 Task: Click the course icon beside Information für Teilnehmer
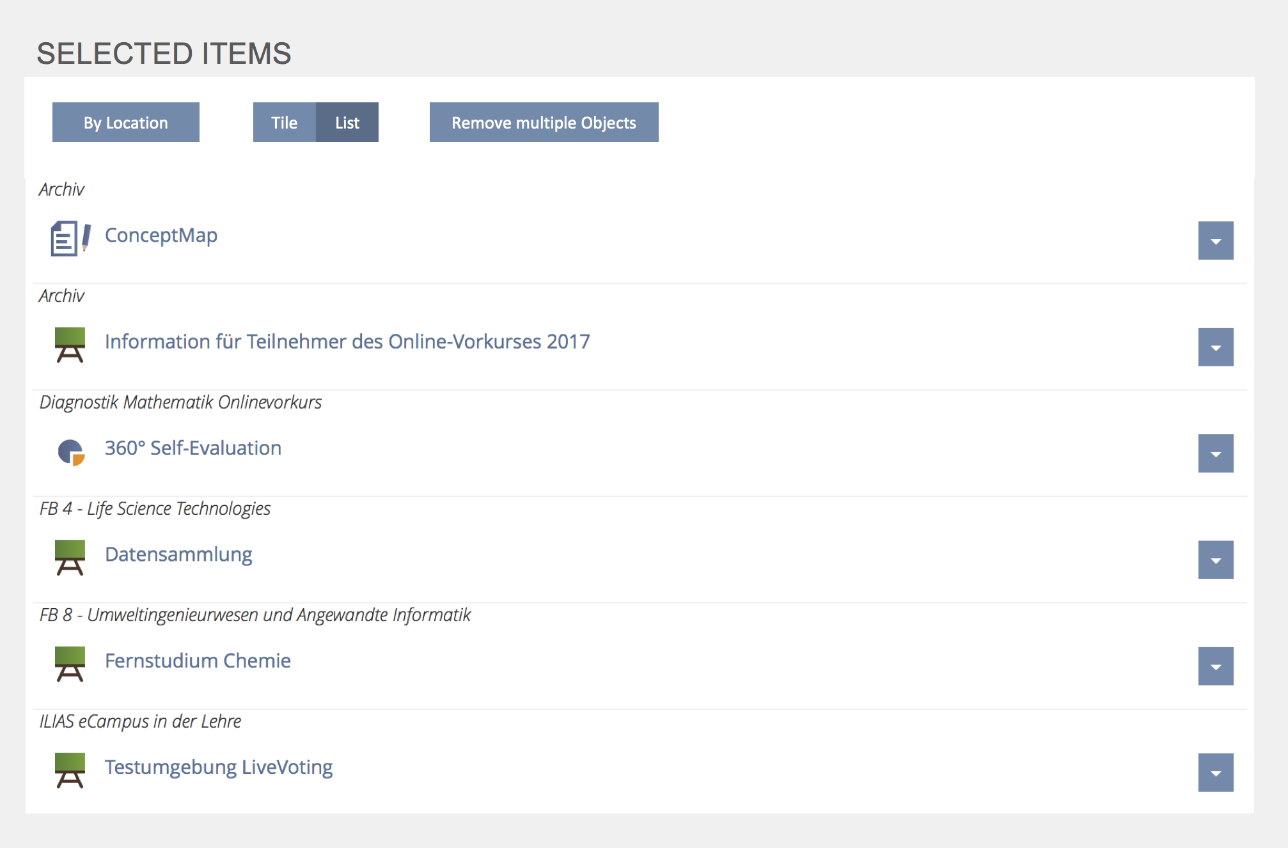tap(70, 345)
